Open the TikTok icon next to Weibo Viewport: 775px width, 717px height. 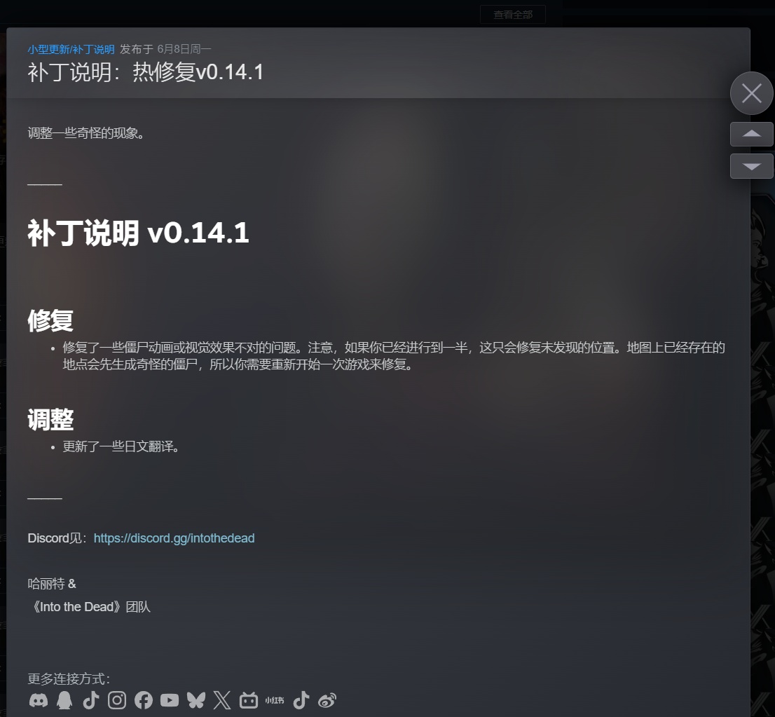coord(301,700)
